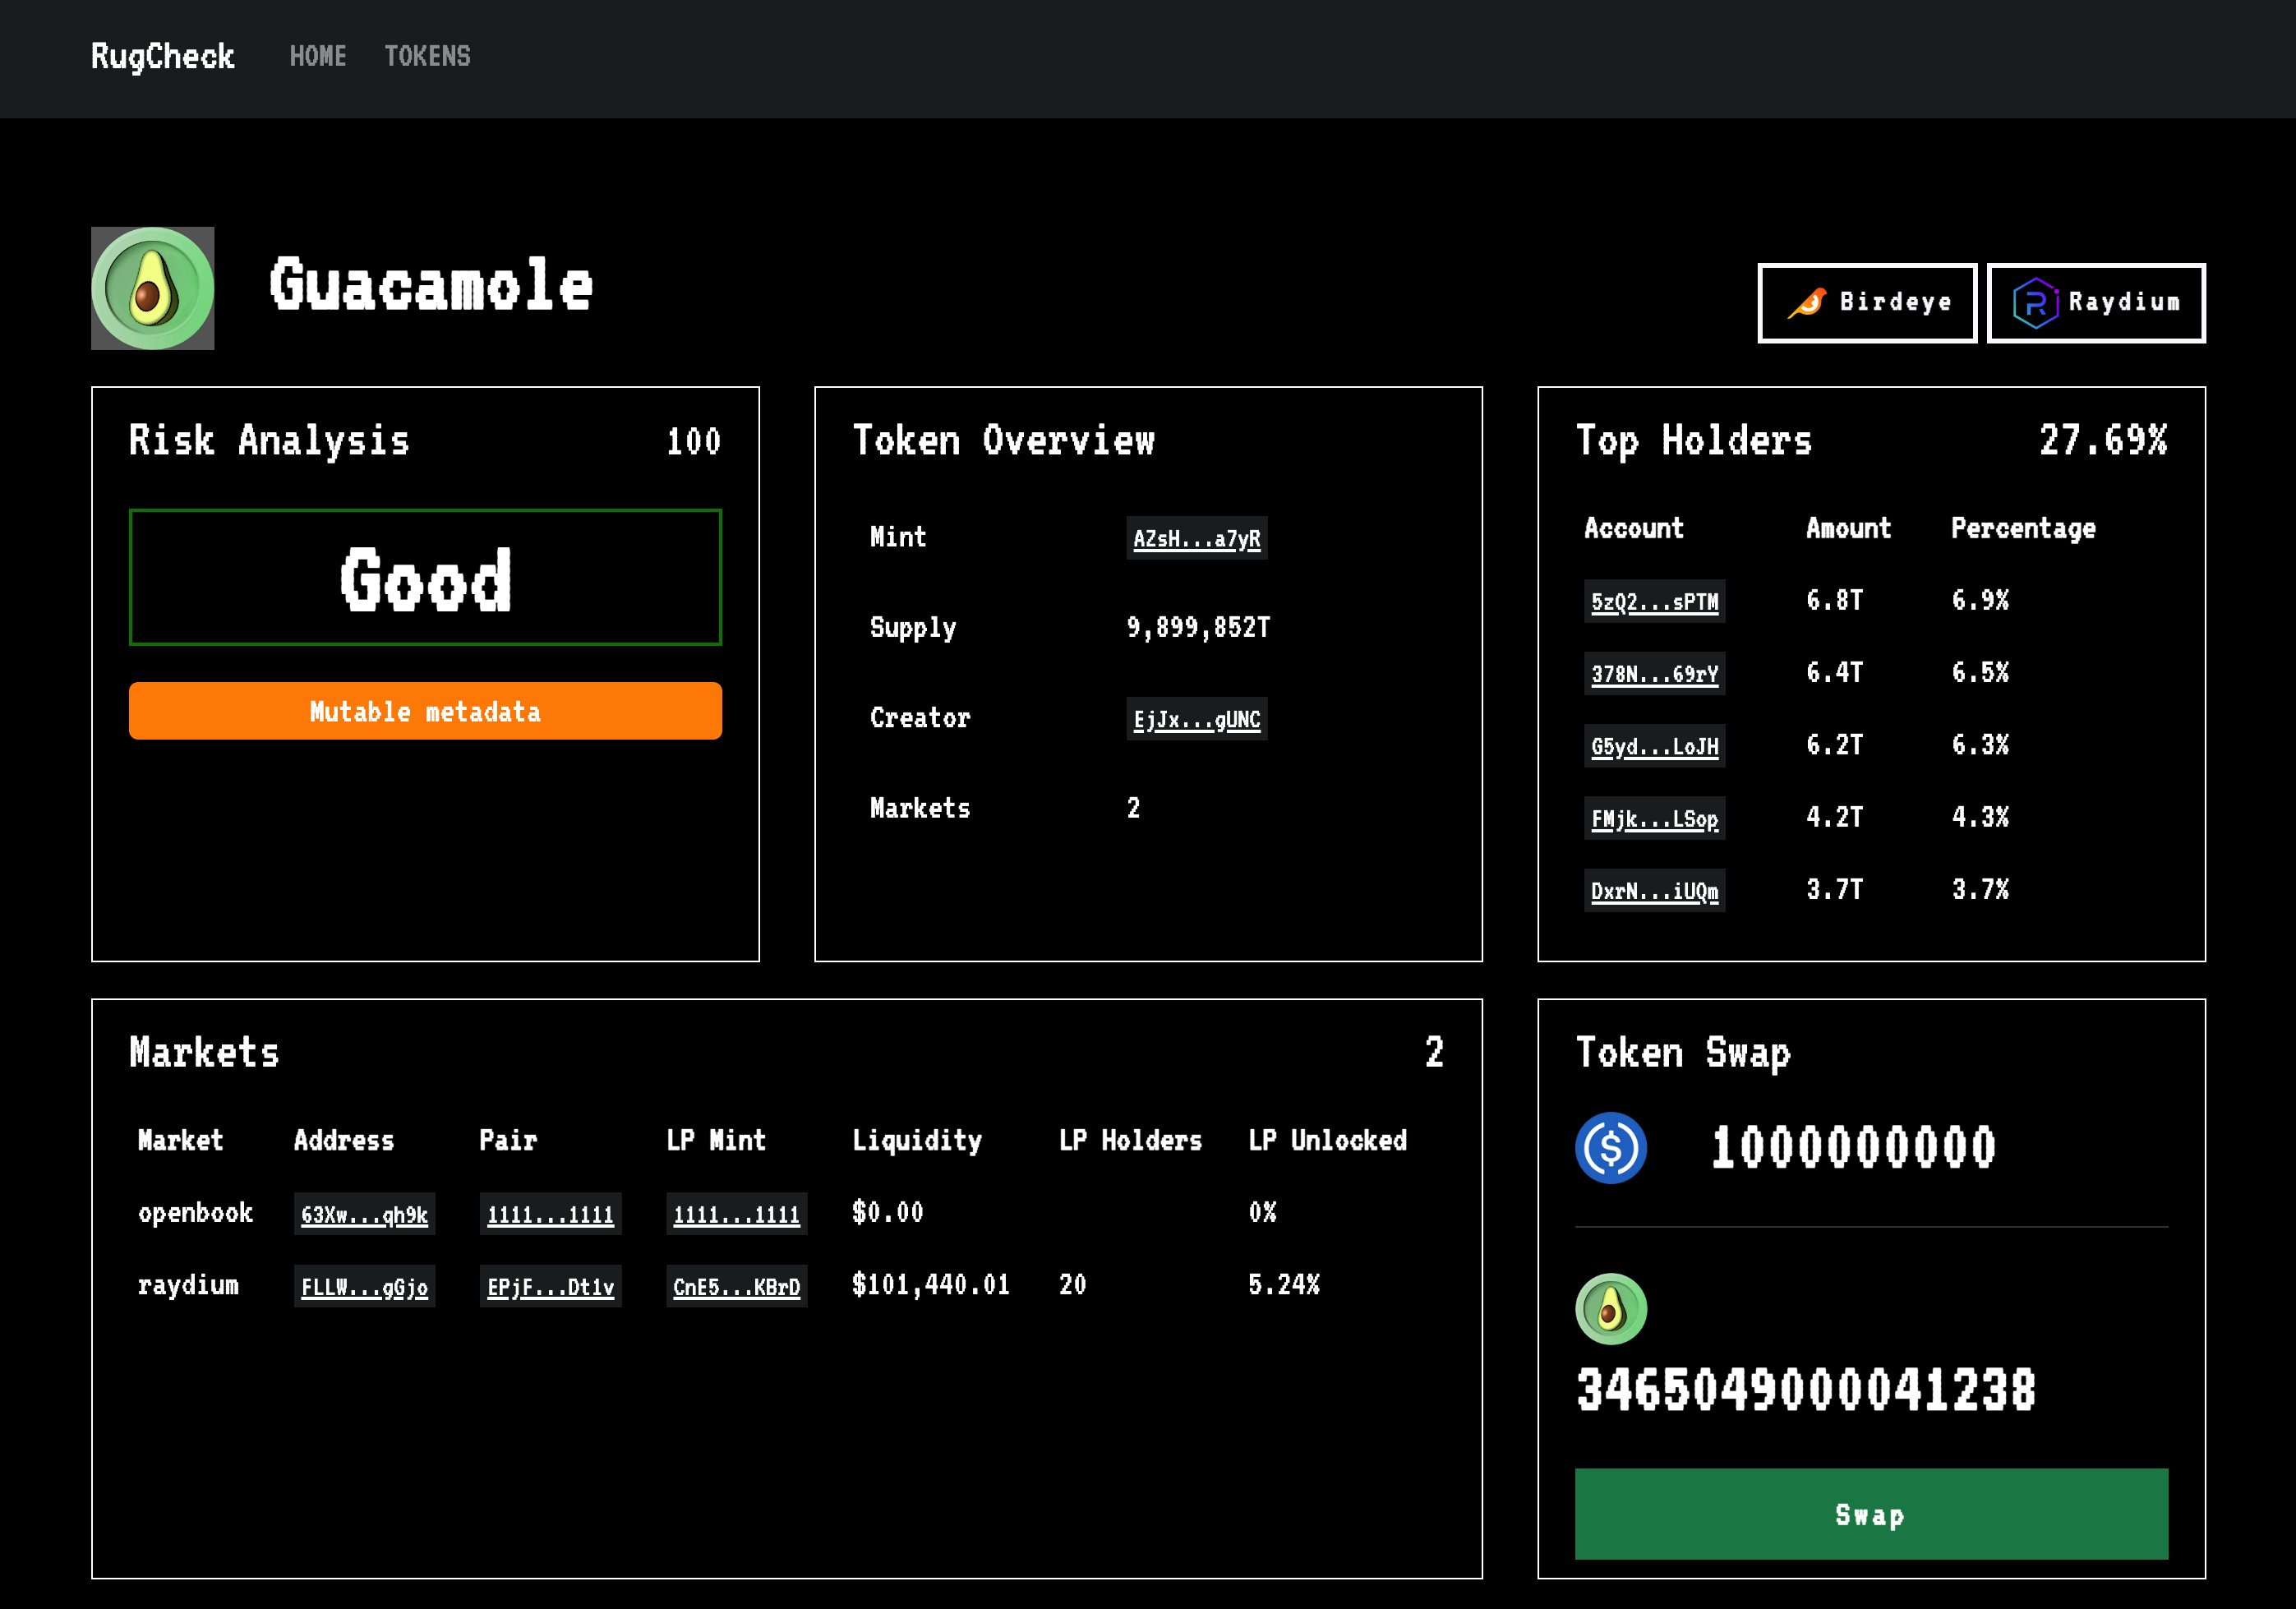Click the Guacamole avocado token logo
The width and height of the screenshot is (2296, 1609).
pyautogui.click(x=152, y=288)
